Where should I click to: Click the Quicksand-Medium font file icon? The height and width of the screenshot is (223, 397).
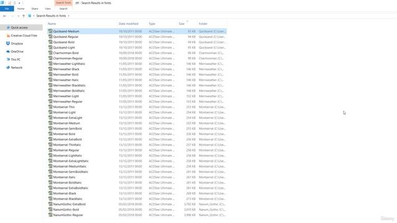tap(50, 31)
